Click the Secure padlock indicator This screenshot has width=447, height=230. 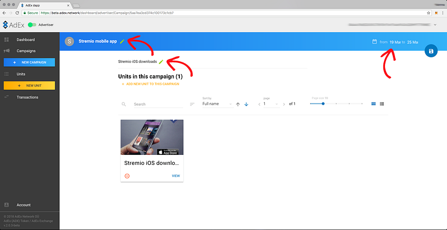point(31,13)
